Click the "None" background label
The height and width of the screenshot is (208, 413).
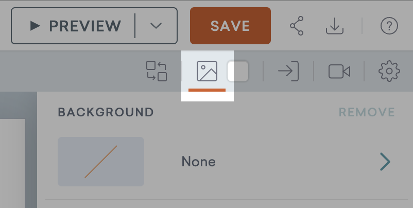click(198, 162)
